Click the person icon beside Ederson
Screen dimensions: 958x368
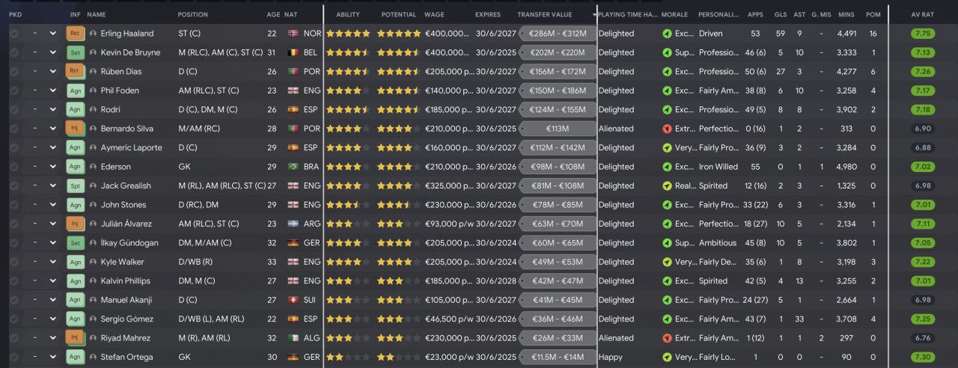coord(93,167)
